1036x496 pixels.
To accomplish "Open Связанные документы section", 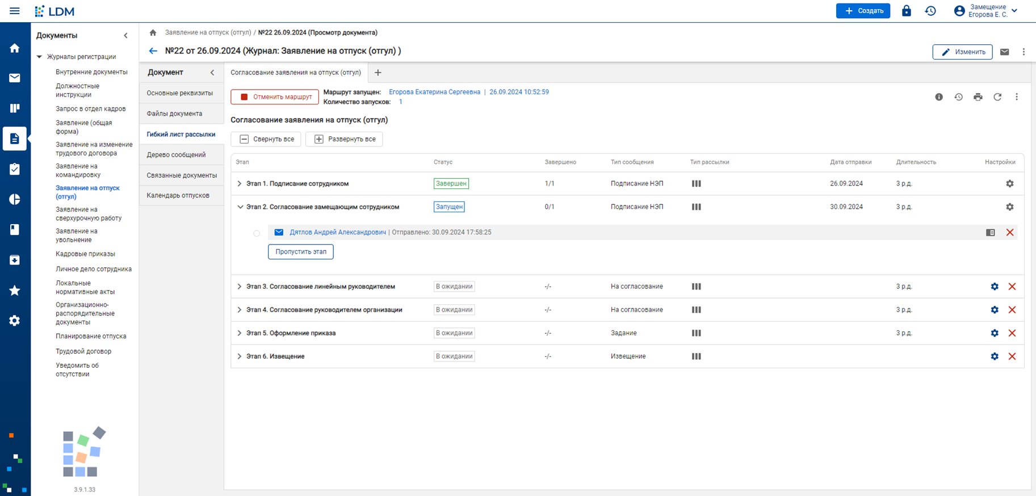I will coord(182,175).
